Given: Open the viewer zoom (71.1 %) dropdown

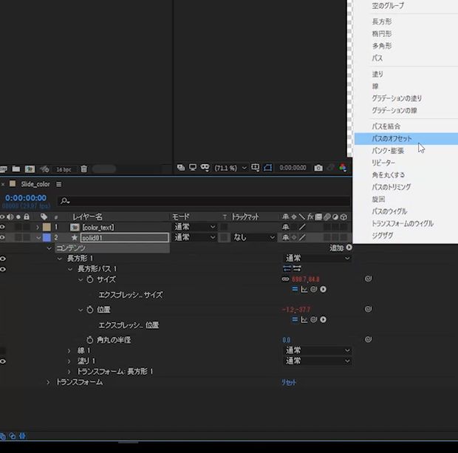Looking at the screenshot, I should click(x=230, y=168).
